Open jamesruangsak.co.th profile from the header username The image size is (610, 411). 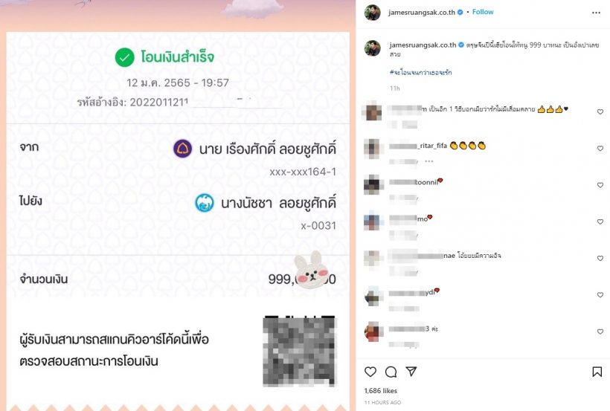click(422, 12)
